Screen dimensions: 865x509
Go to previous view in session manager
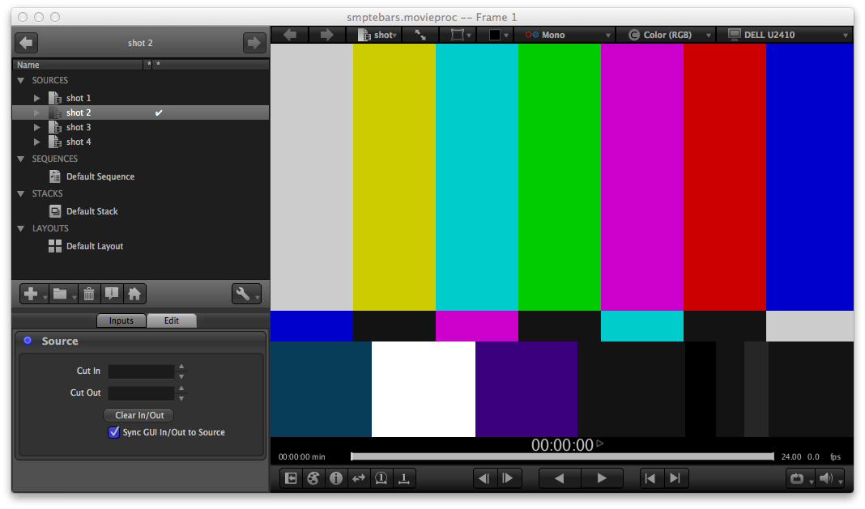26,42
